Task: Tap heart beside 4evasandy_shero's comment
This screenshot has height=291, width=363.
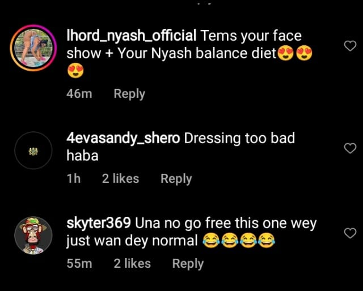Action: pyautogui.click(x=351, y=148)
